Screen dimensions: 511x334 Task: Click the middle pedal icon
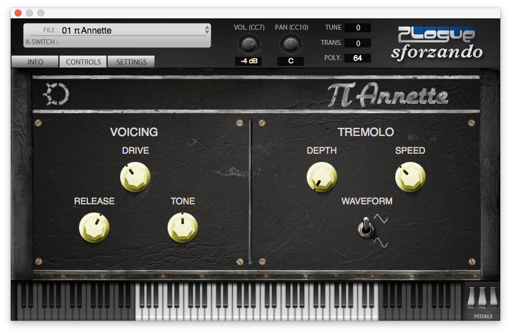tap(483, 297)
